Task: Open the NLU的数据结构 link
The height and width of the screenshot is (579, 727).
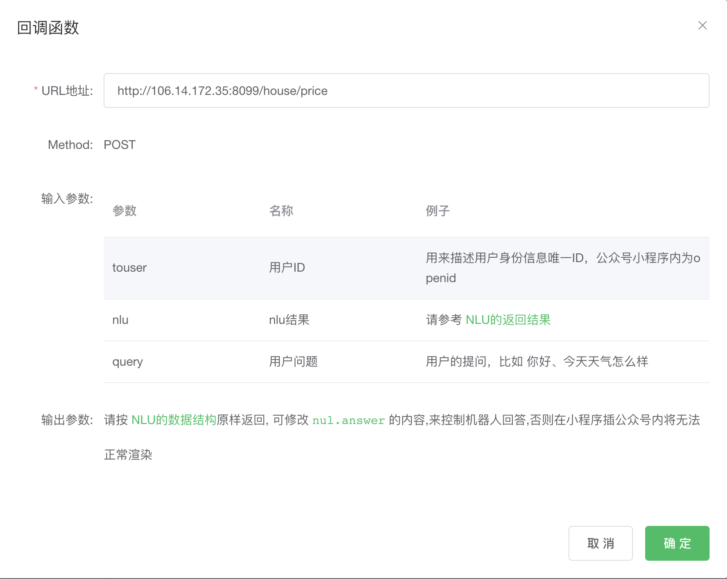Action: (x=174, y=419)
